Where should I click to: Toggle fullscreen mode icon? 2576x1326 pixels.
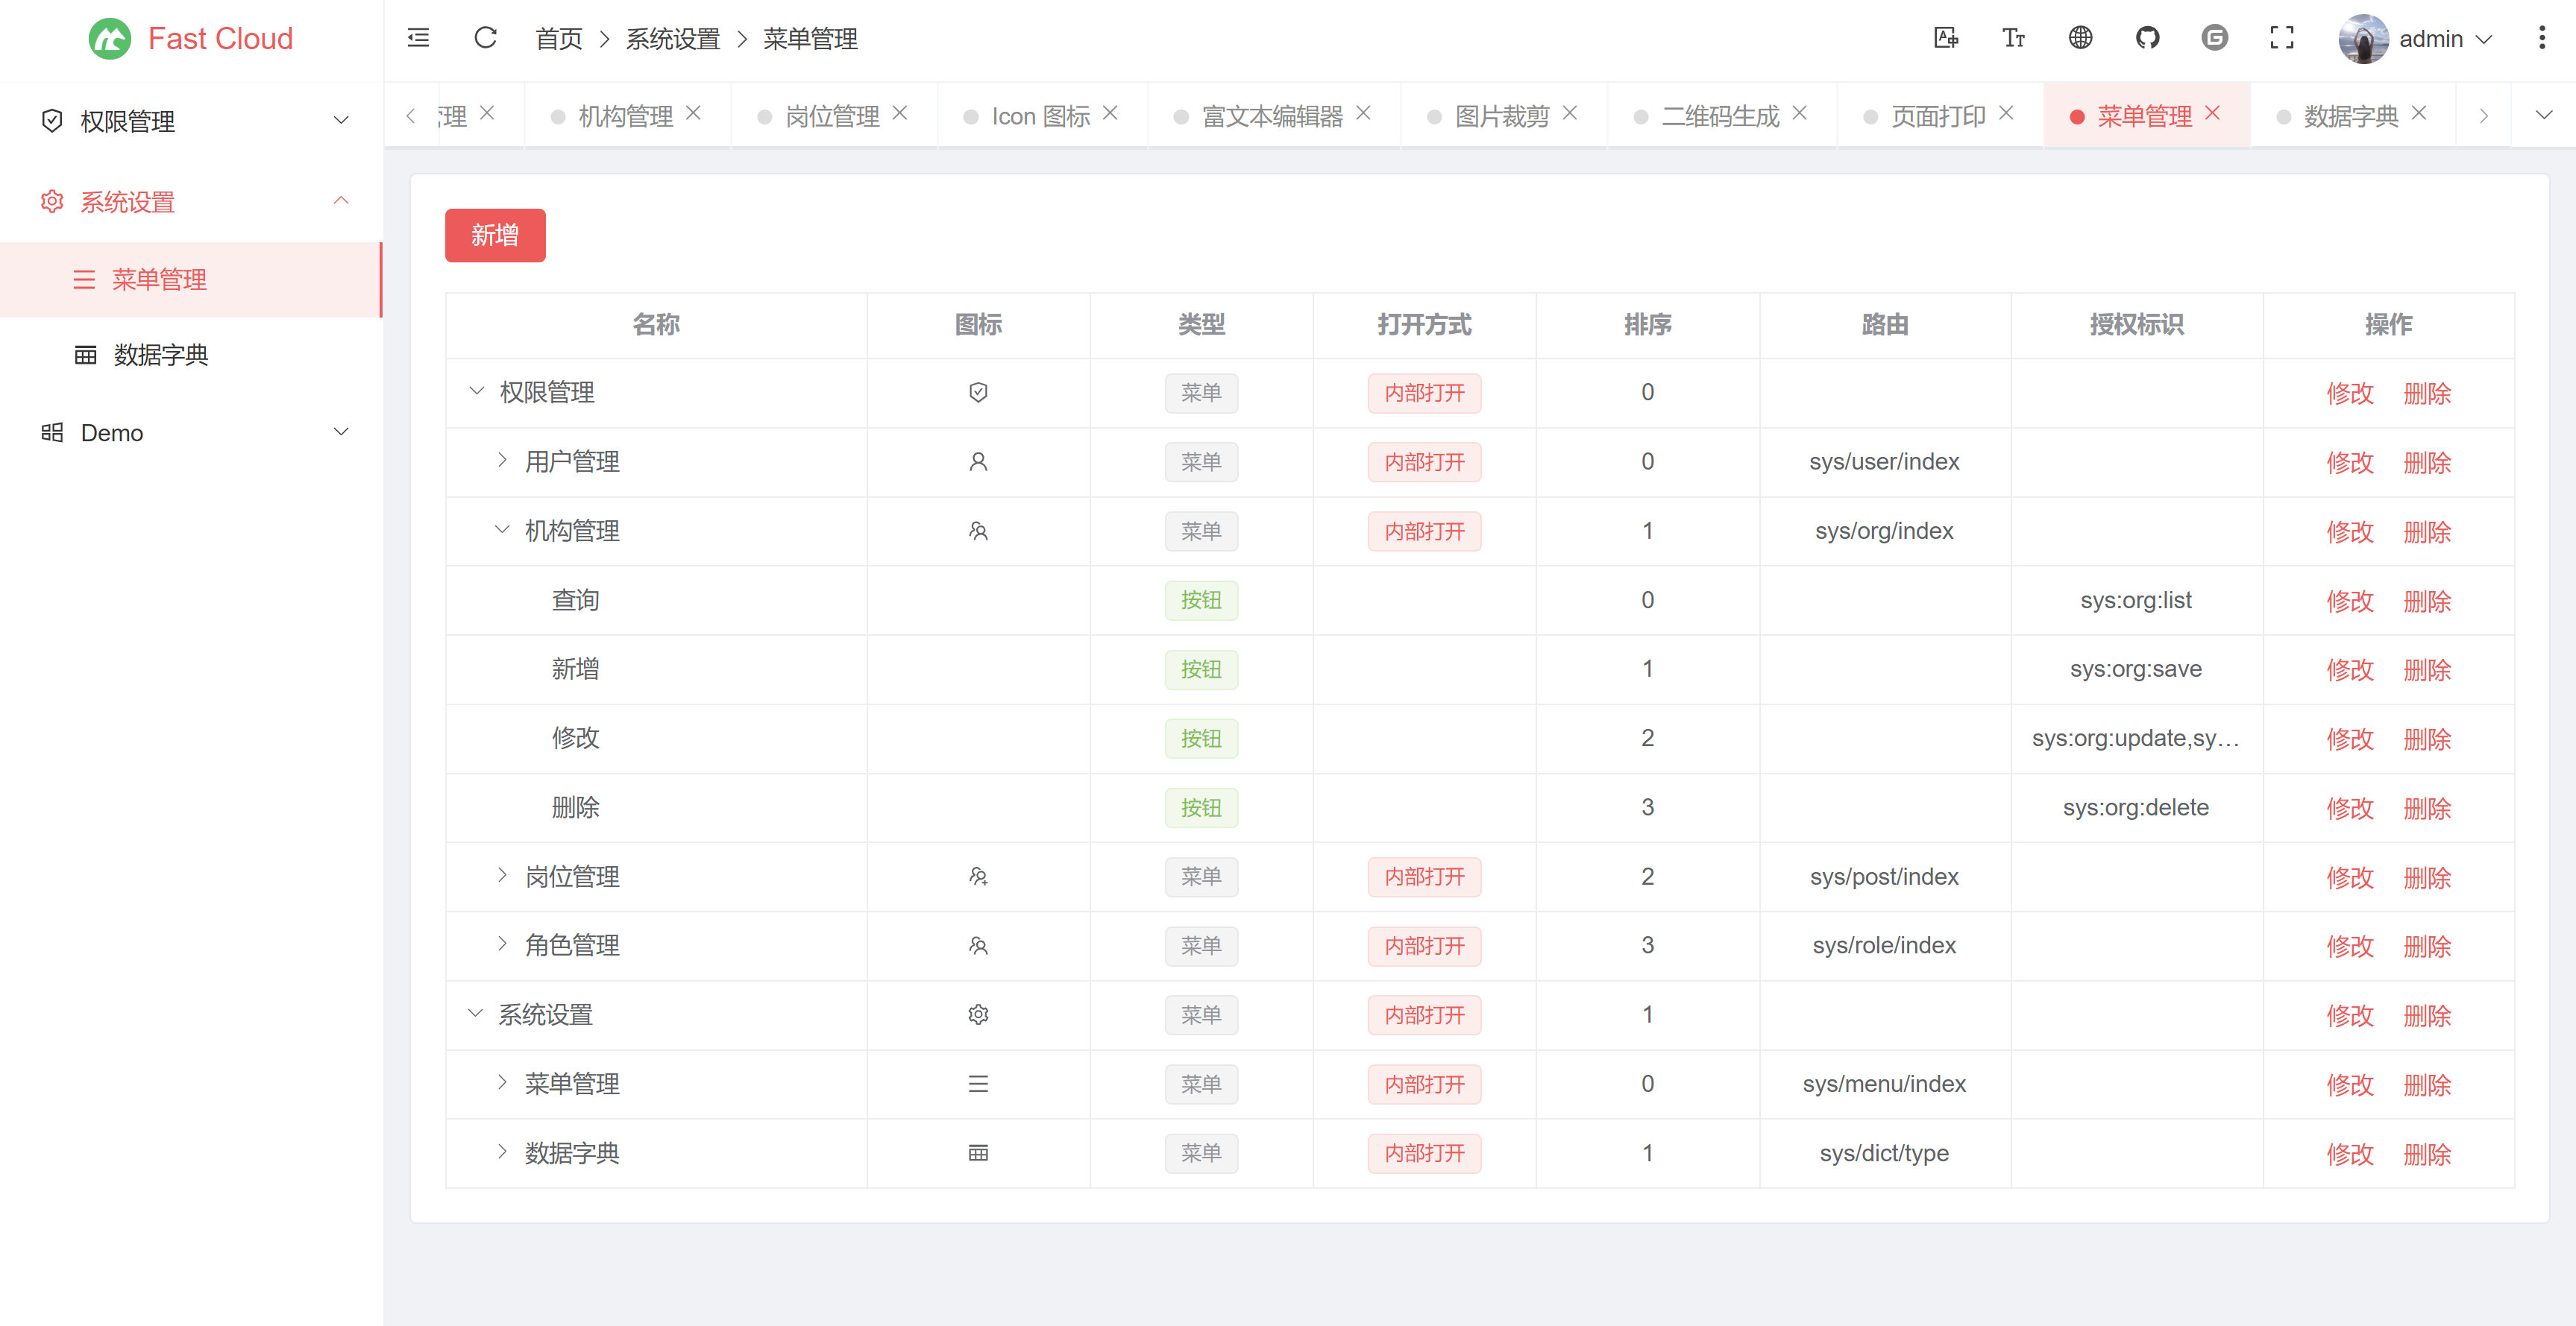point(2281,38)
